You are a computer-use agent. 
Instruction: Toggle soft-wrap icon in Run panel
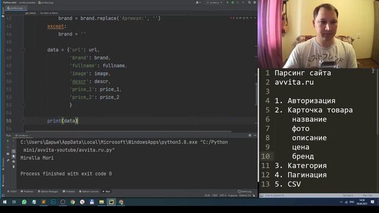[x=14, y=151]
